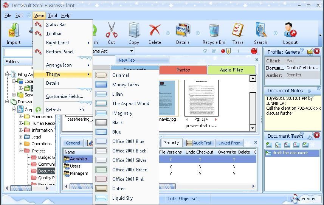324x205 pixels.
Task: Expand the Operations folder tree node
Action: pyautogui.click(x=20, y=144)
